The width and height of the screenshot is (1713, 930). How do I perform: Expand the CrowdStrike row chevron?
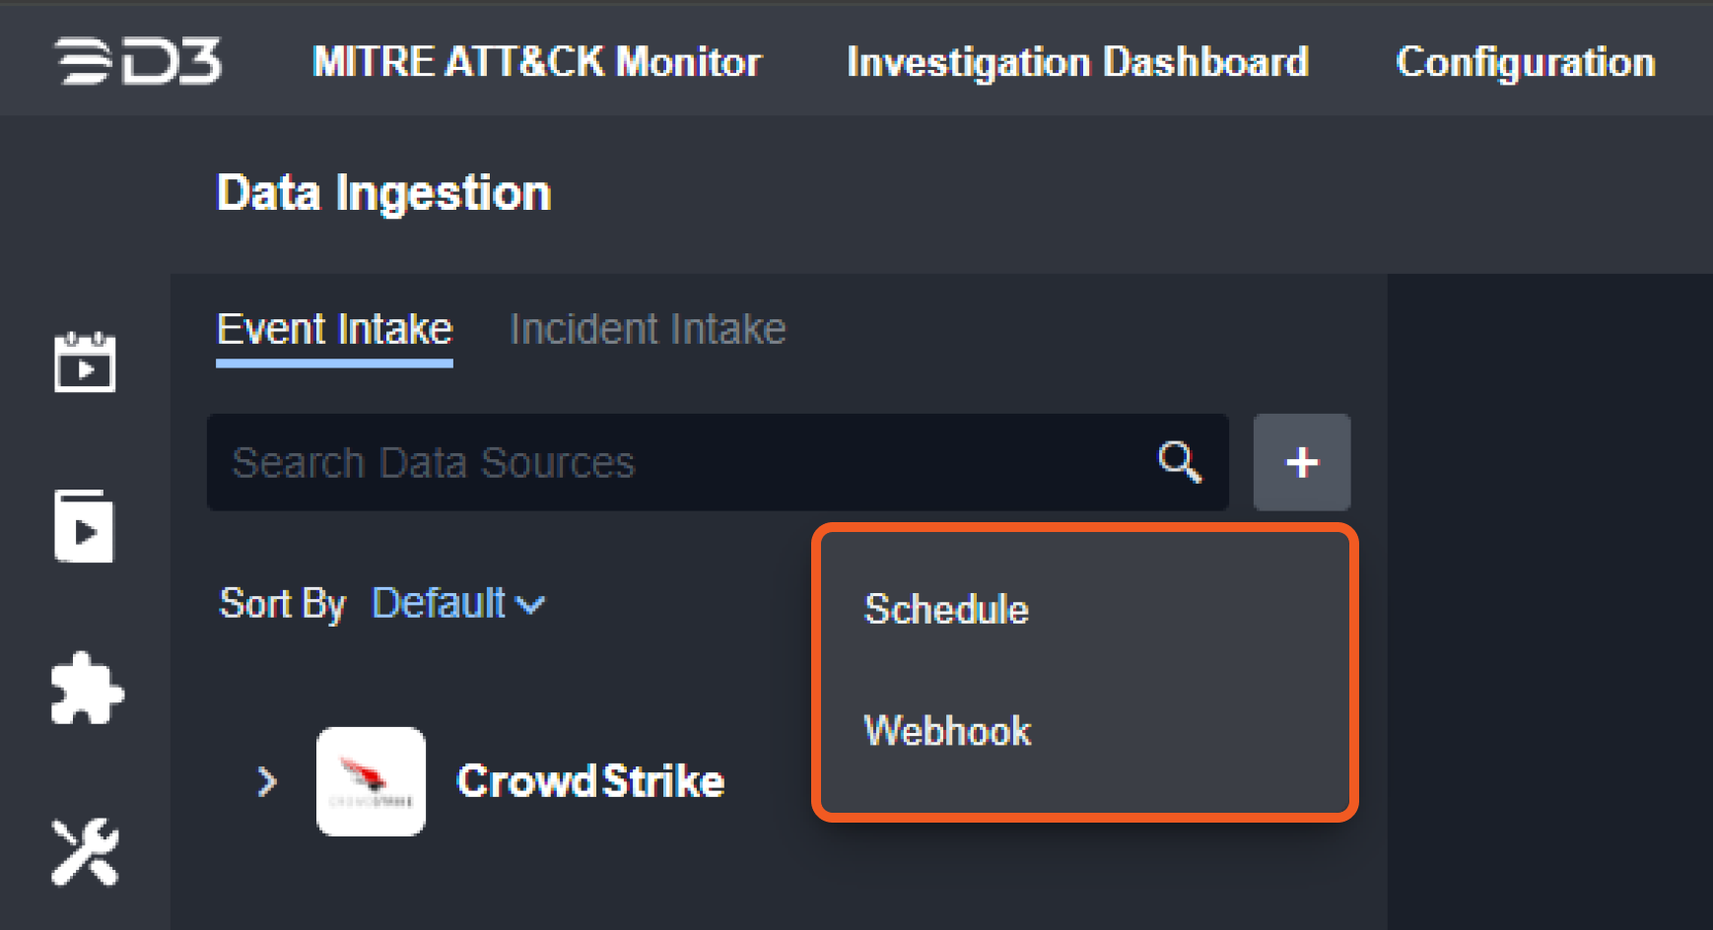tap(266, 782)
